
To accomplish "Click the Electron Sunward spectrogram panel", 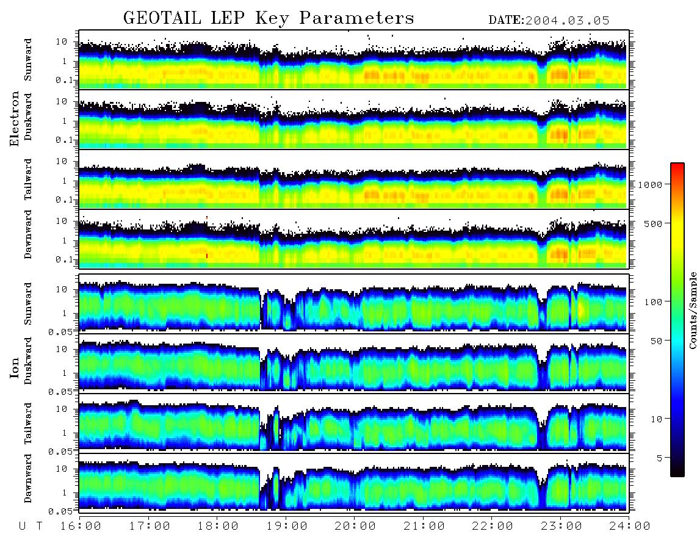I will click(x=354, y=59).
